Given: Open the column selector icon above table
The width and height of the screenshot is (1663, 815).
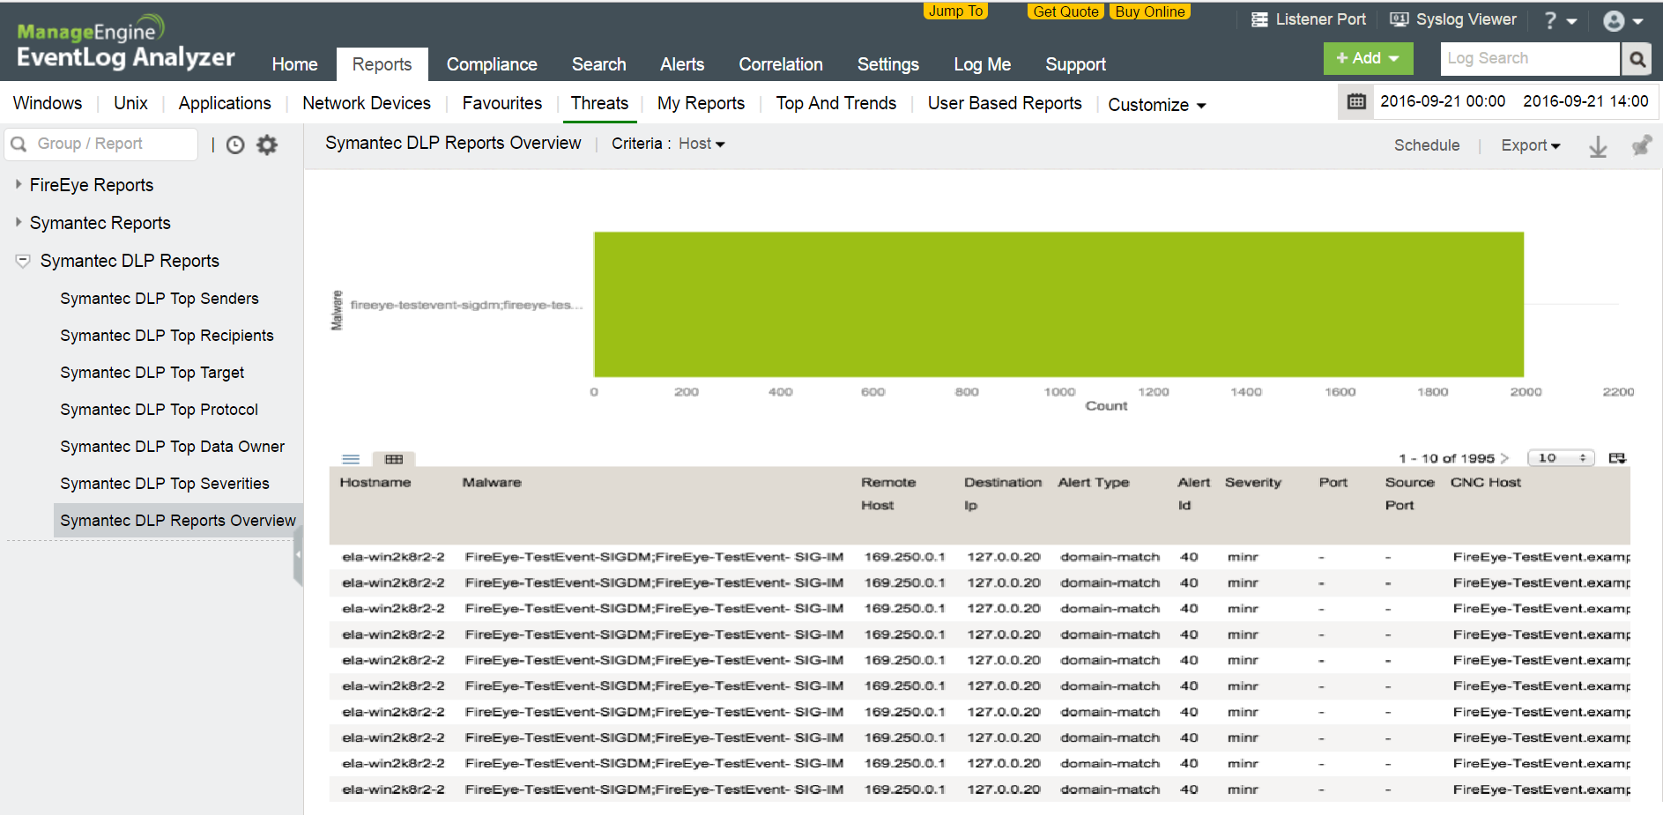Looking at the screenshot, I should (x=1616, y=458).
